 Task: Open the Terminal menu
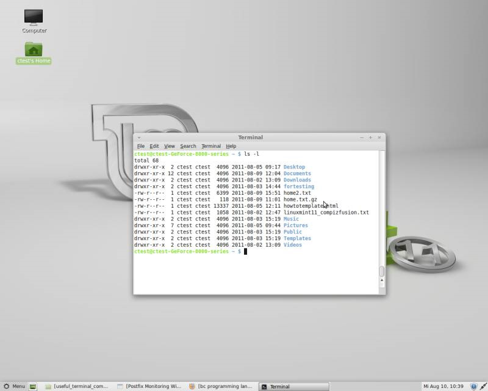click(210, 146)
